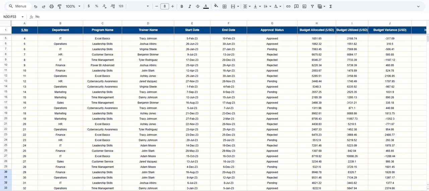
Task: Click the S.No header cell
Action: pyautogui.click(x=24, y=30)
